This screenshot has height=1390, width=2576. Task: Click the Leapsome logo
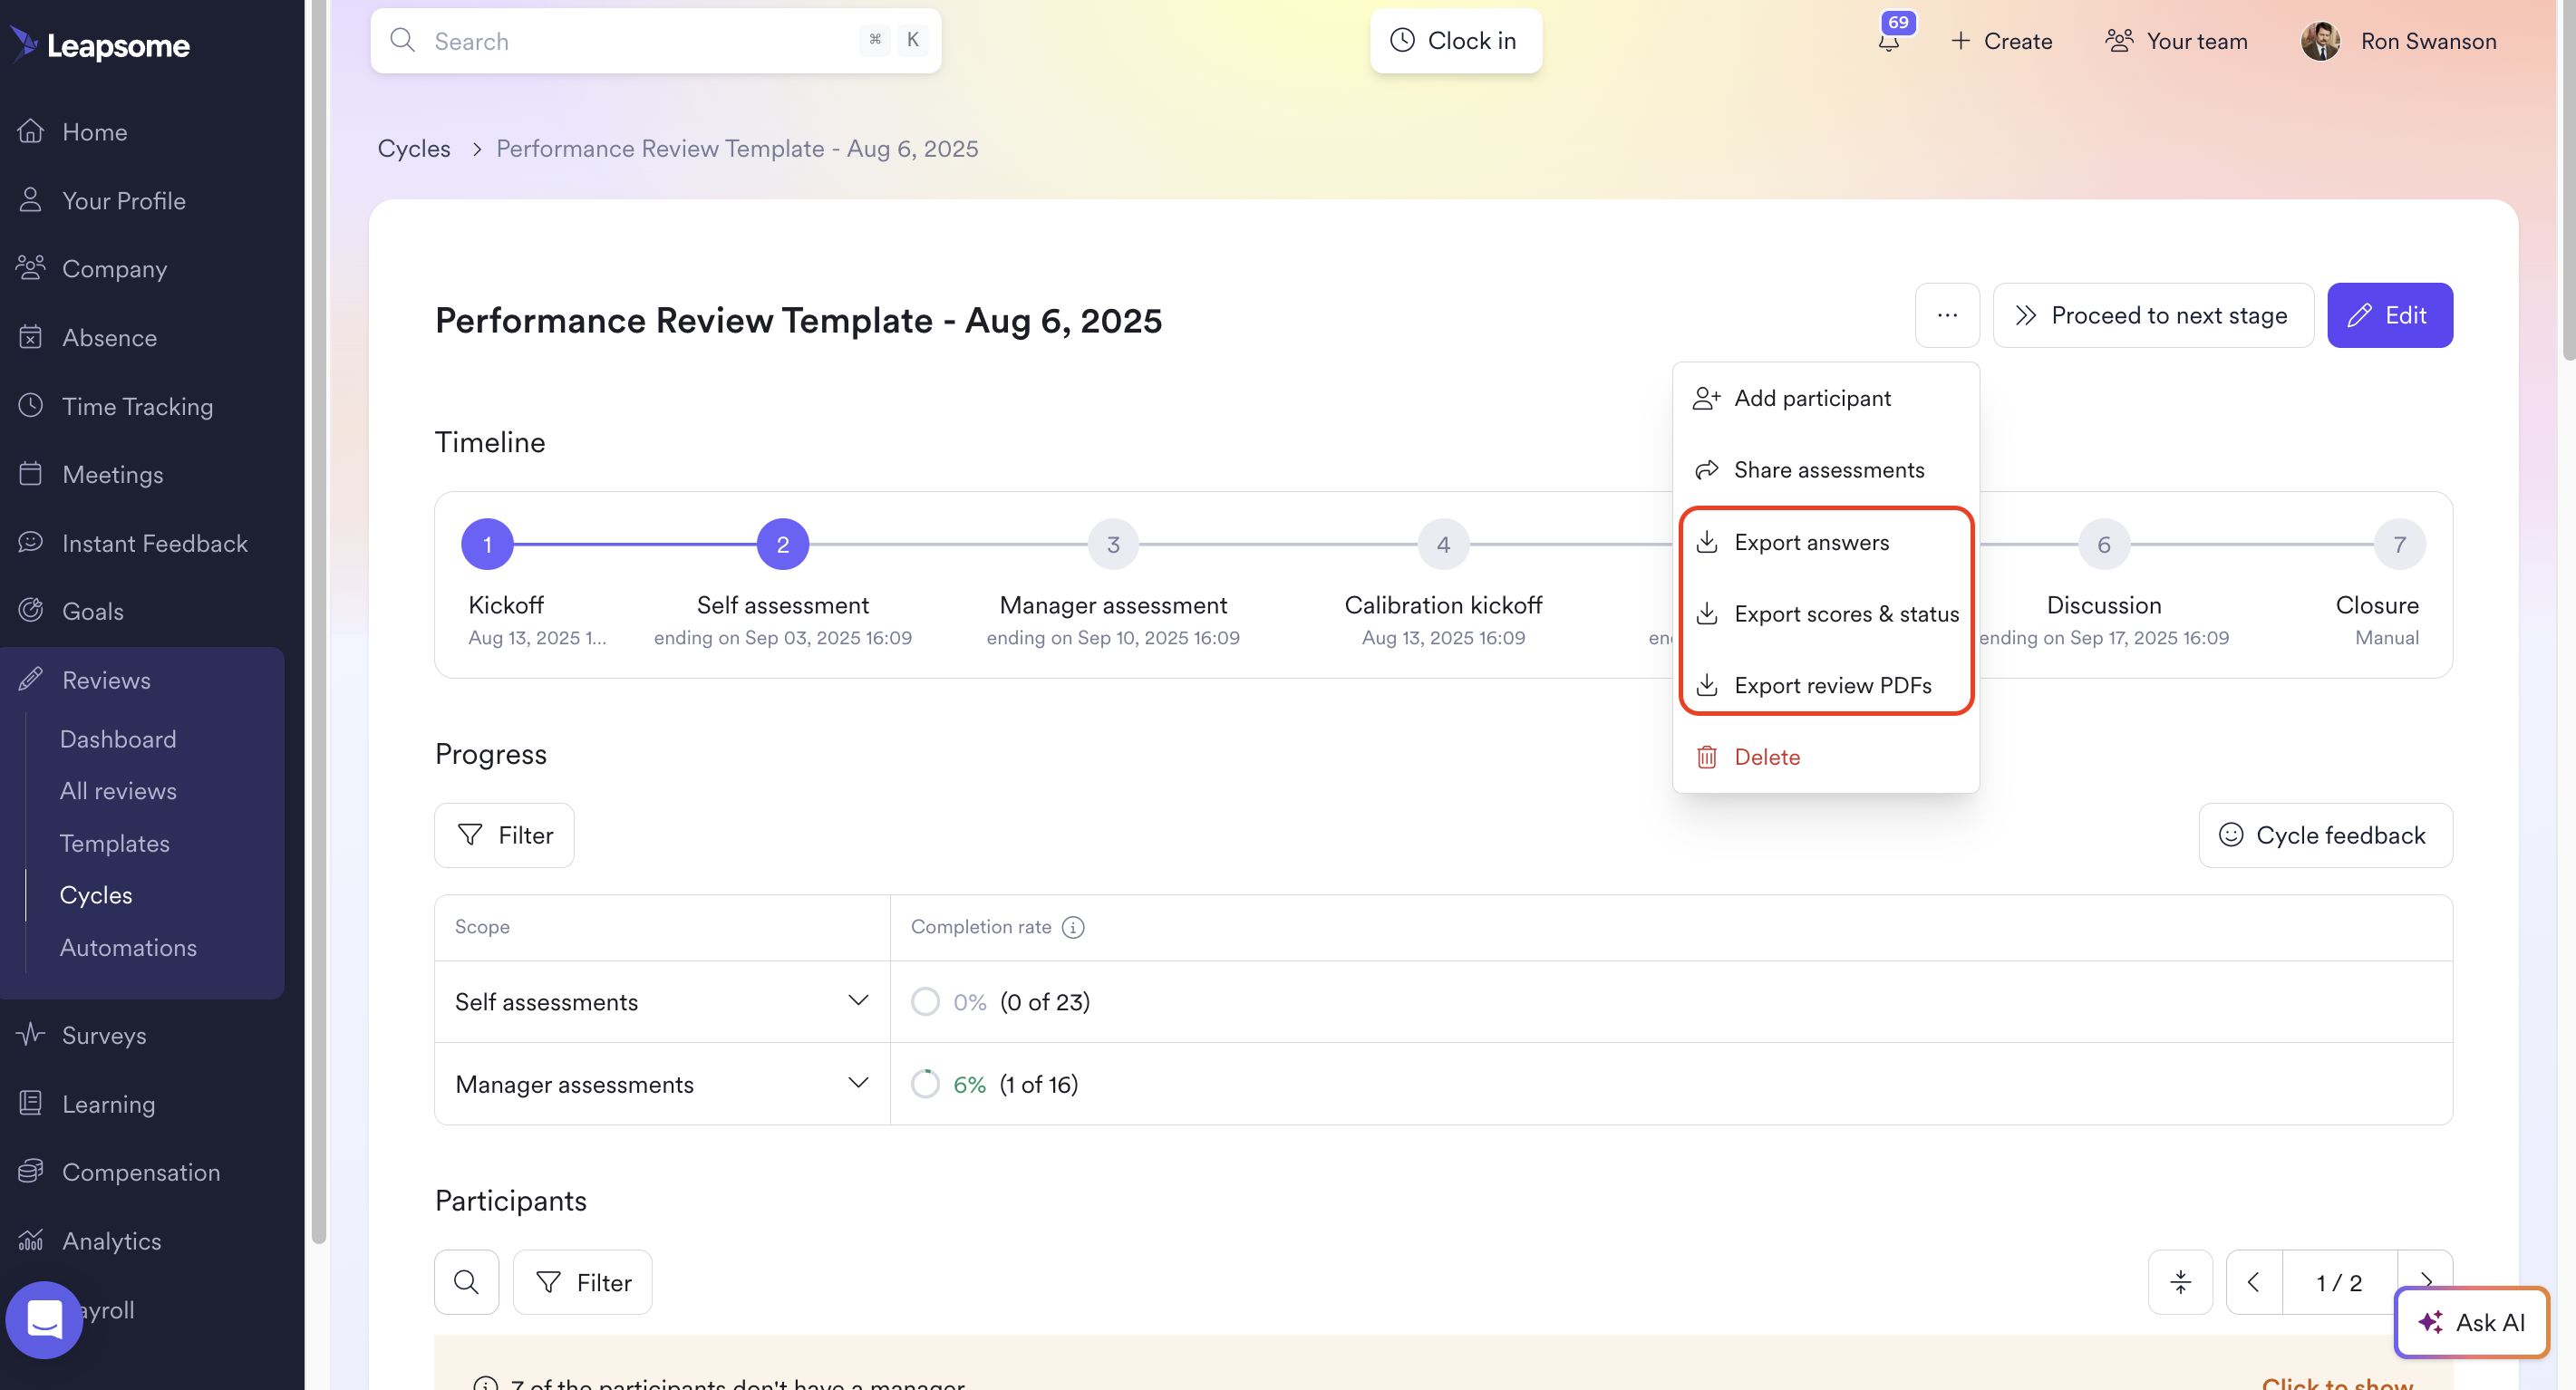pos(100,45)
